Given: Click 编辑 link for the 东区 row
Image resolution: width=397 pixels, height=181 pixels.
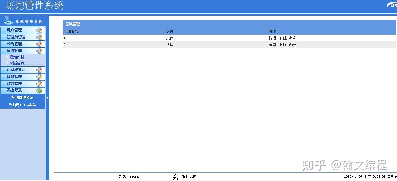Looking at the screenshot, I should pyautogui.click(x=272, y=38).
